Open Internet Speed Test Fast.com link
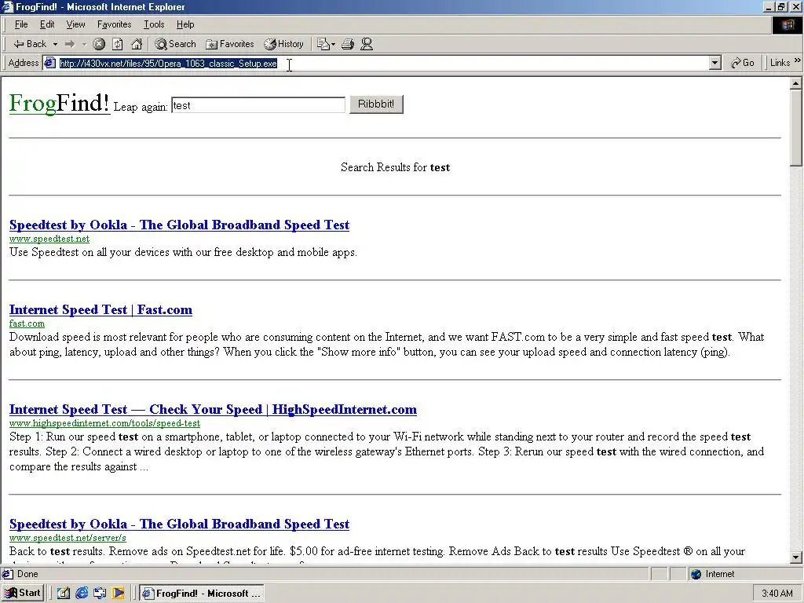Viewport: 804px width, 603px height. (100, 309)
